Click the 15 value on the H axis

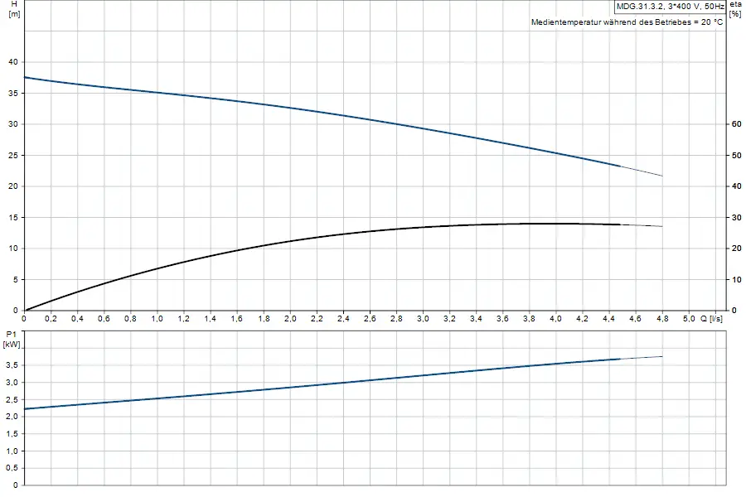click(13, 217)
